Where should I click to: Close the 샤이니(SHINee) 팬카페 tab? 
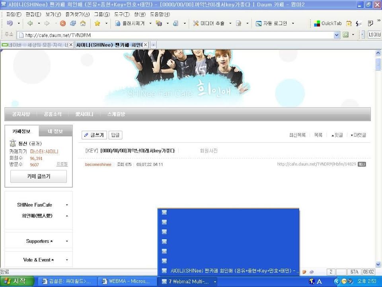tap(146, 45)
